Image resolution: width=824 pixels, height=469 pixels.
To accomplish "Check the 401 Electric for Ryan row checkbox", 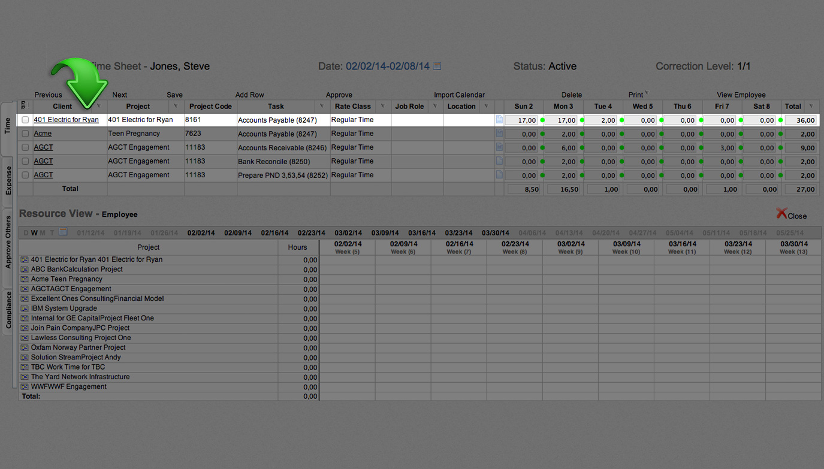I will 25,120.
